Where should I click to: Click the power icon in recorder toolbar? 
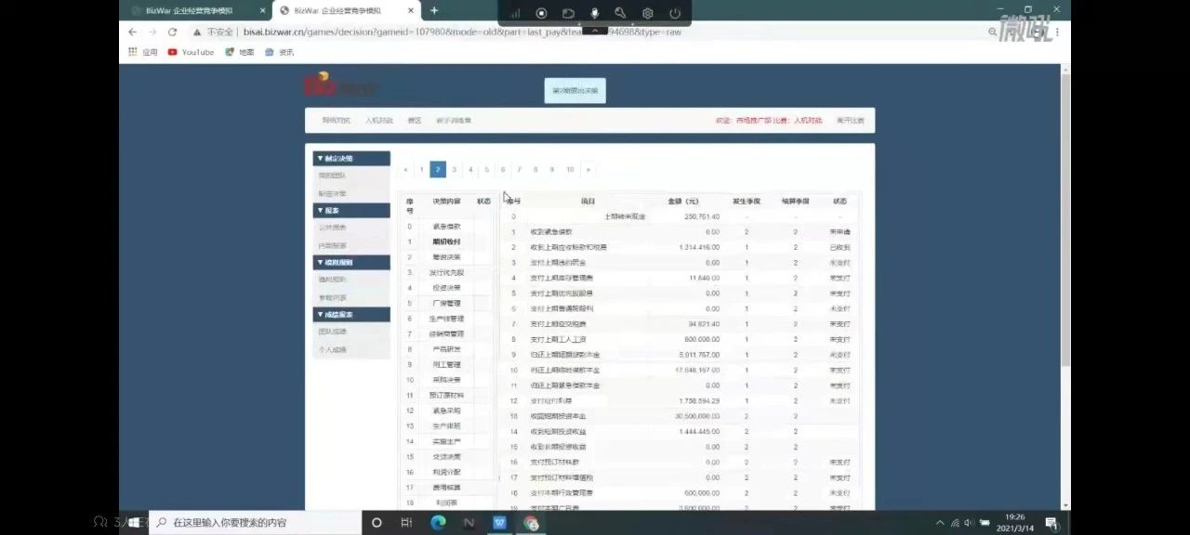[675, 14]
